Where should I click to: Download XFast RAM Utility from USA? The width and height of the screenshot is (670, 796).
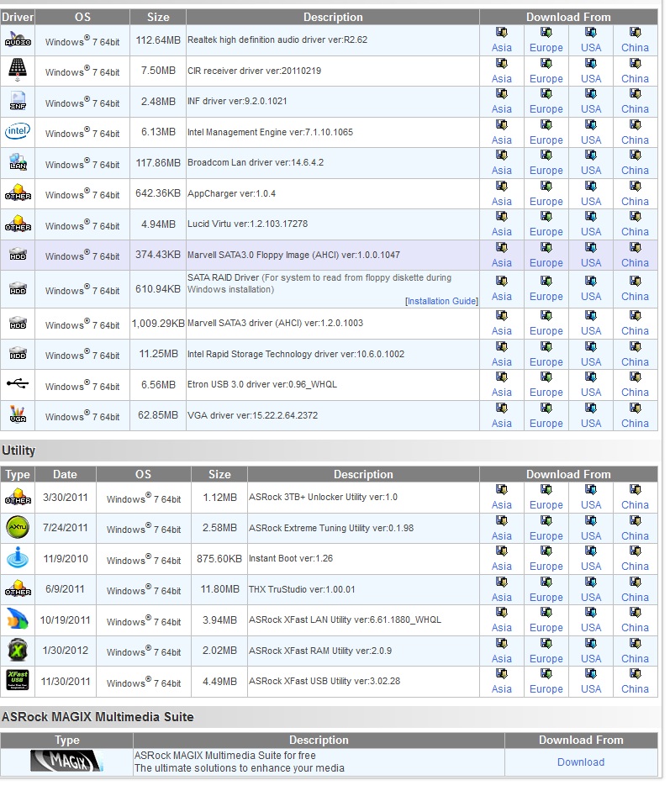coord(591,659)
